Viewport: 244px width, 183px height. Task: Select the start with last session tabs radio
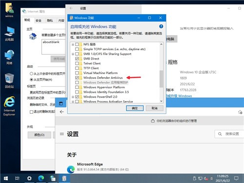pyautogui.click(x=31, y=74)
